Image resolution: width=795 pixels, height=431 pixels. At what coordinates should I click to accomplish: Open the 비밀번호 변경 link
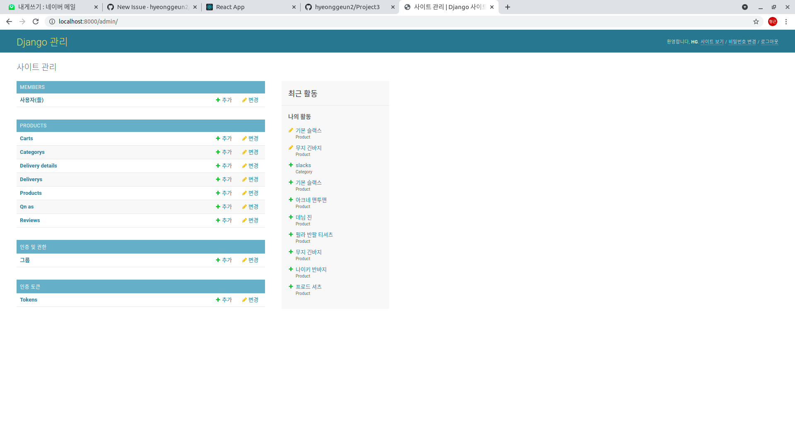(x=742, y=42)
